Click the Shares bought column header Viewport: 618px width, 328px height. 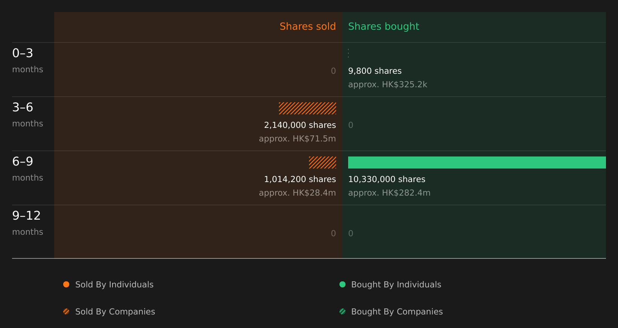point(384,26)
